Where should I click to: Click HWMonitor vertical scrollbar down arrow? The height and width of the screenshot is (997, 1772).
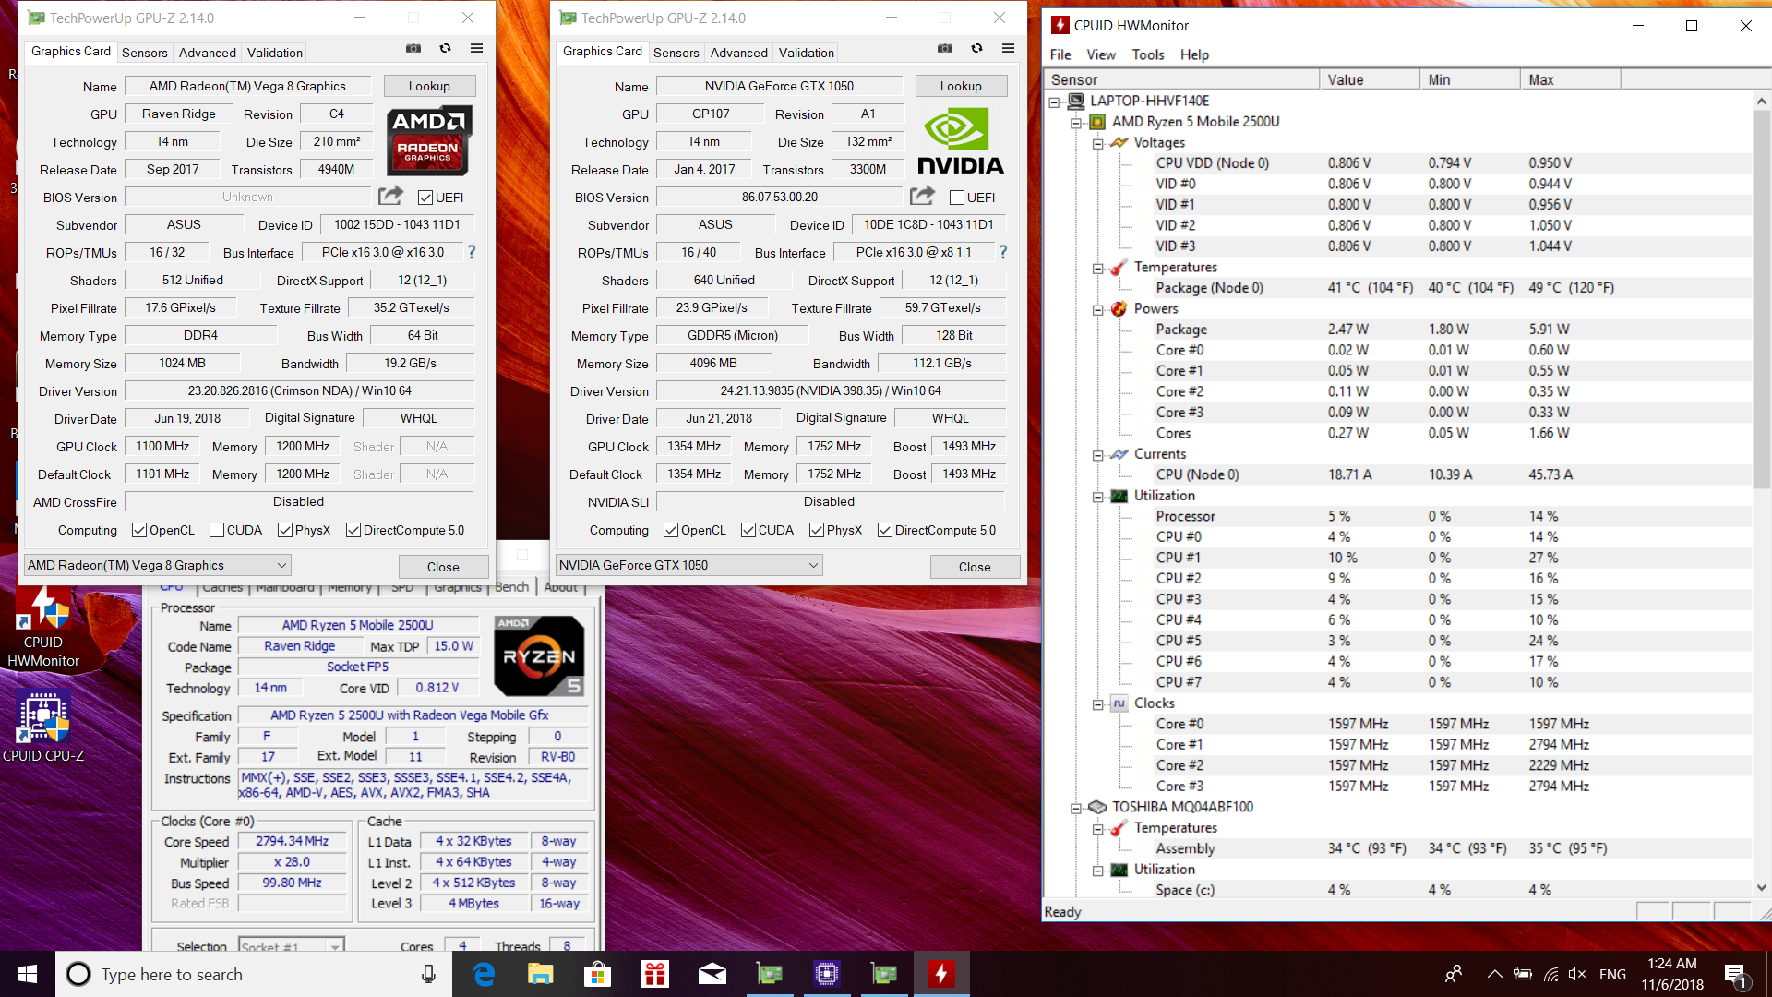pos(1761,888)
